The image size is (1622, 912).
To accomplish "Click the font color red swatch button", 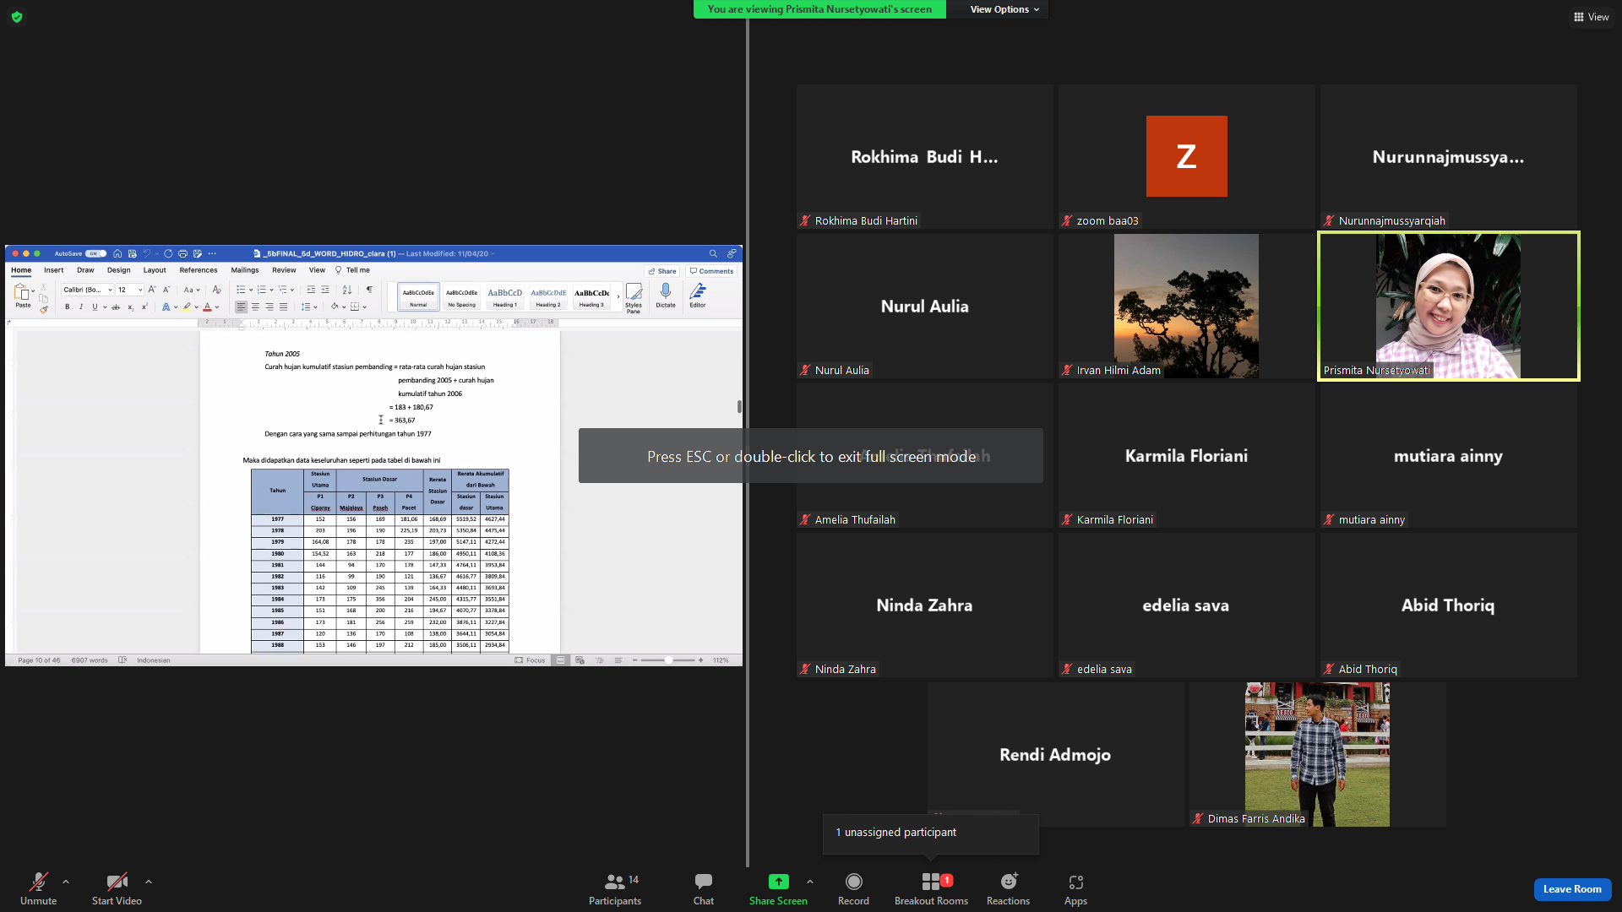I will pos(207,307).
